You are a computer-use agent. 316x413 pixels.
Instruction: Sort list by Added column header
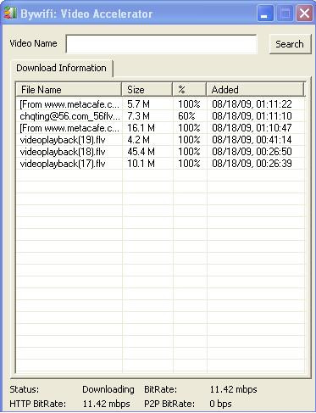(255, 90)
